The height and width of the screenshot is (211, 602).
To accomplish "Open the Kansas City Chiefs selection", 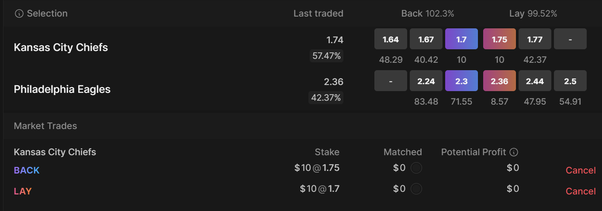I will tap(61, 48).
